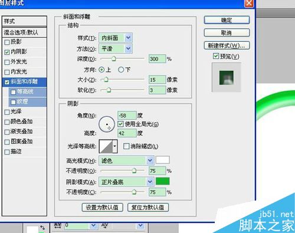Click the angle dial circle control

[107, 124]
